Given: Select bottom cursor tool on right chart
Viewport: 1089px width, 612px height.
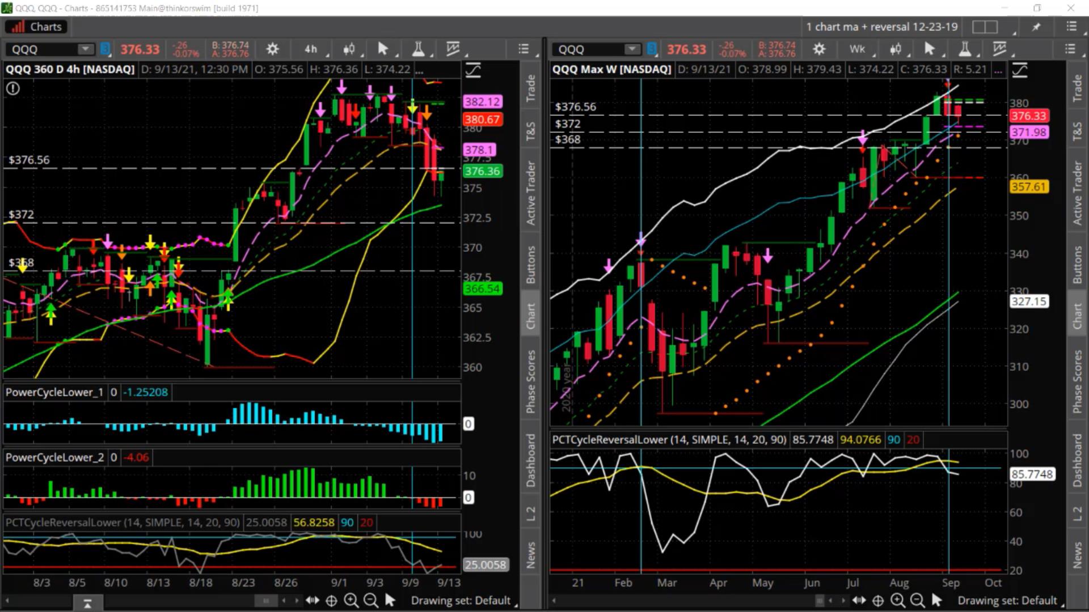Looking at the screenshot, I should tap(936, 601).
